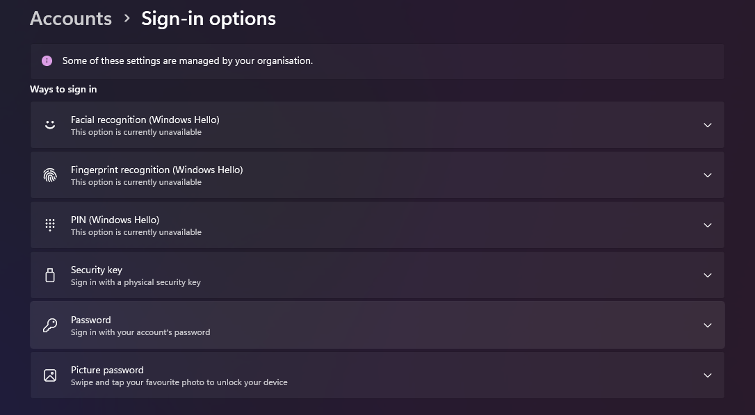Viewport: 755px width, 415px height.
Task: Click the fingerprint recognition icon
Action: coord(50,175)
